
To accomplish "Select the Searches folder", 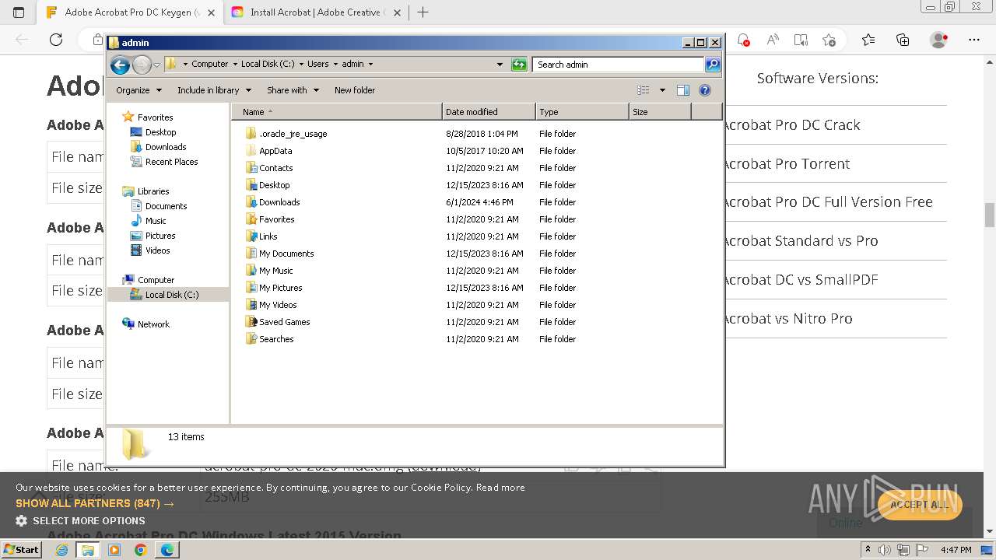I will pos(269,339).
